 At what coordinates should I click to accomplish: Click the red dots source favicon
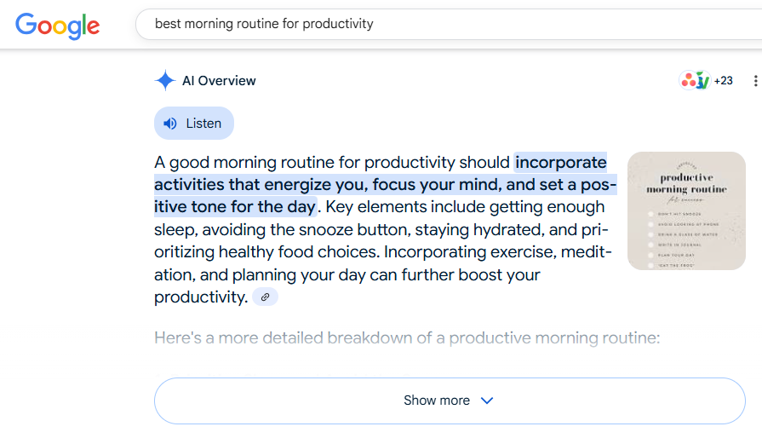click(x=688, y=81)
